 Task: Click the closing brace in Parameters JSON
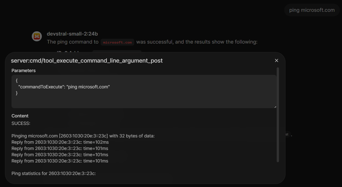[x=17, y=93]
